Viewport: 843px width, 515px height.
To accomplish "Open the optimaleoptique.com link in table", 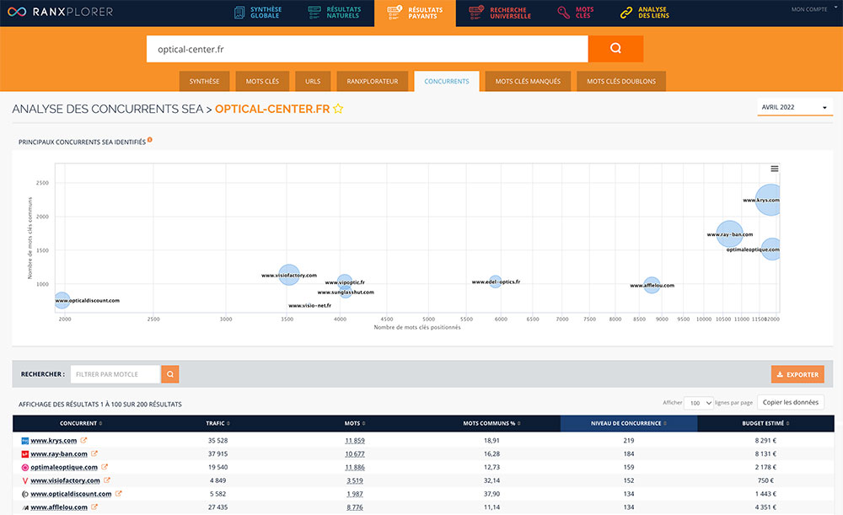I will [64, 467].
